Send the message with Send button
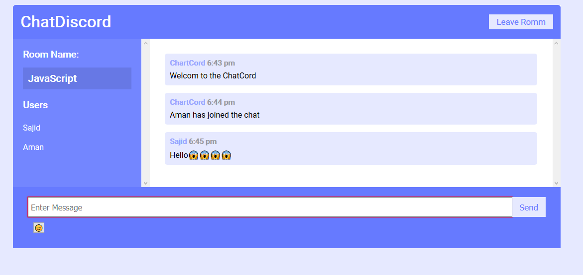The height and width of the screenshot is (275, 583). [529, 207]
